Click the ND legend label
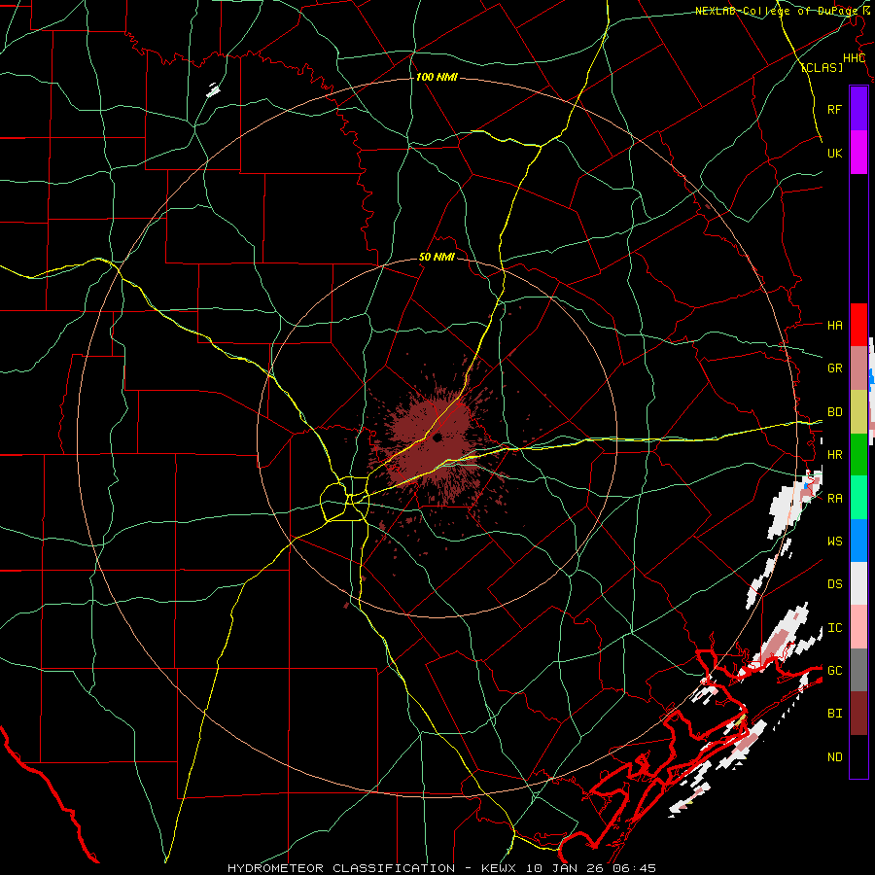The image size is (875, 875). coord(834,756)
